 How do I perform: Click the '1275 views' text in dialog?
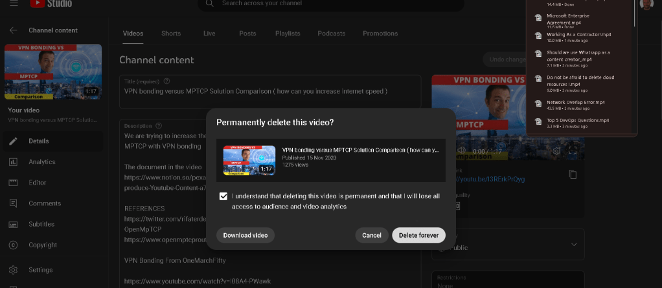295,165
